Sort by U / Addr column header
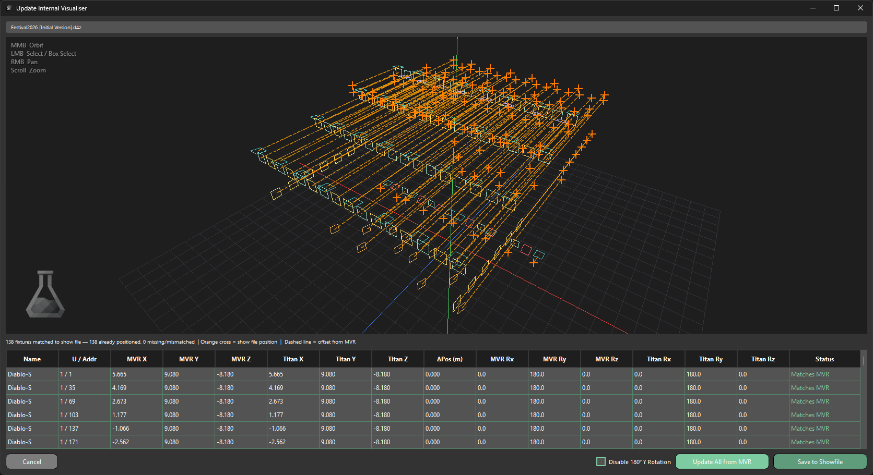 click(x=84, y=359)
